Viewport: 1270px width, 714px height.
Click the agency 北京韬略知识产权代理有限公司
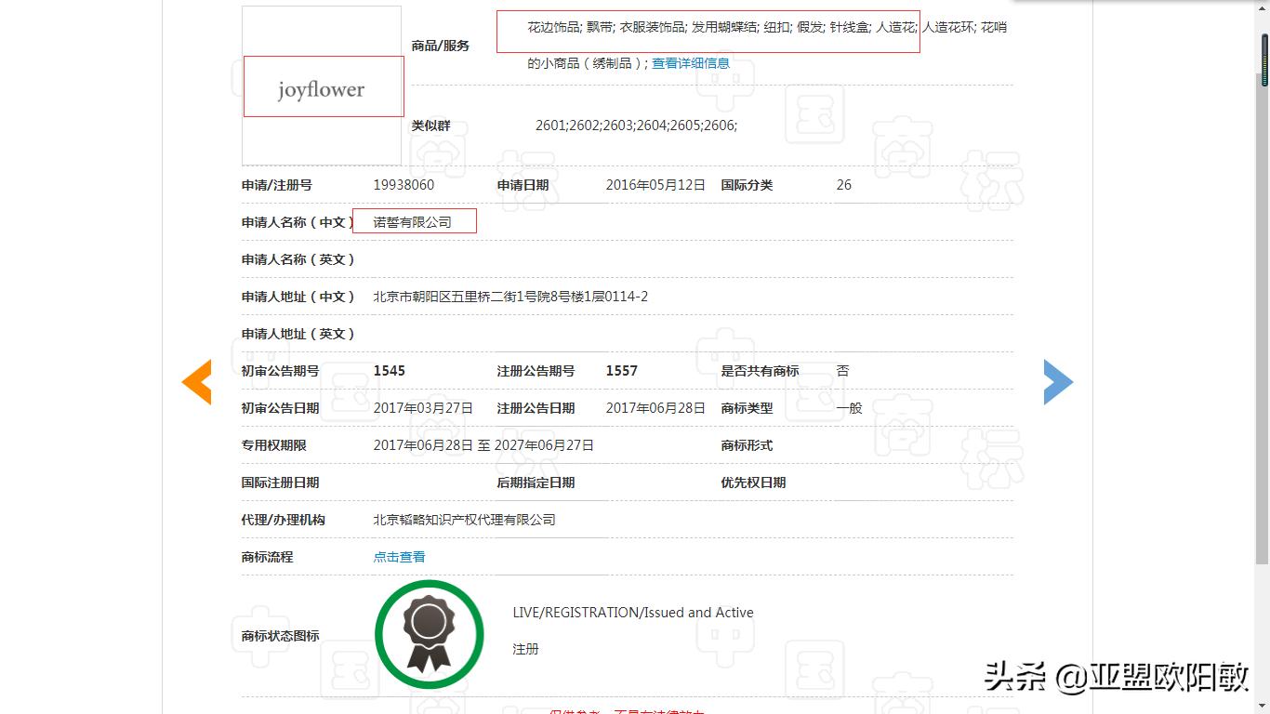pos(463,519)
